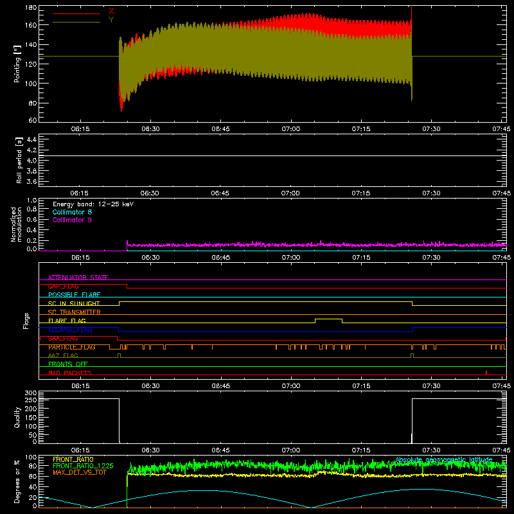
Task: Select the FLARE_FLAG label
Action: point(67,321)
